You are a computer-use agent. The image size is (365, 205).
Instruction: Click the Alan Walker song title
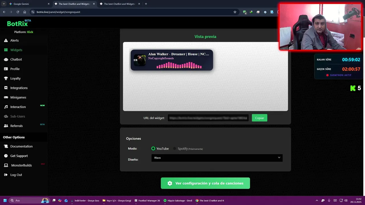[179, 54]
